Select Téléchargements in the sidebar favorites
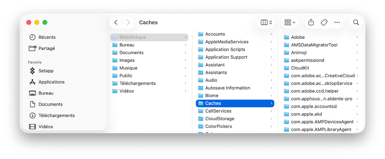The width and height of the screenshot is (385, 159). [x=56, y=115]
